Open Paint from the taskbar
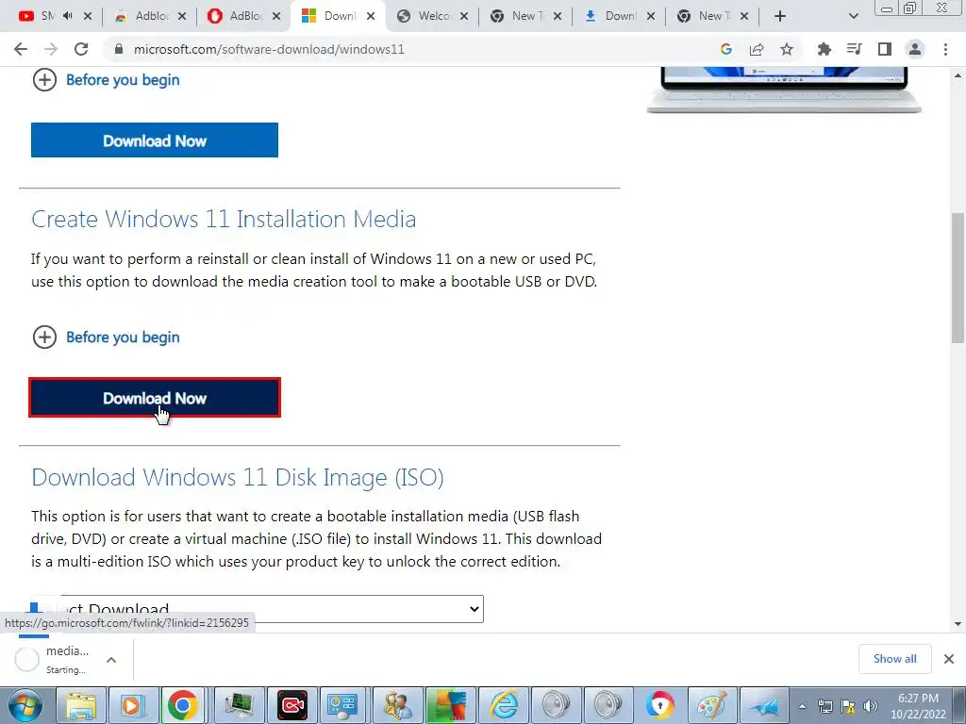Screen dimensions: 966x724 [x=712, y=705]
